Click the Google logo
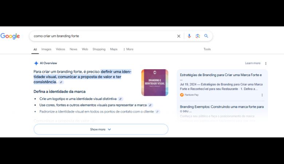 (x=10, y=36)
